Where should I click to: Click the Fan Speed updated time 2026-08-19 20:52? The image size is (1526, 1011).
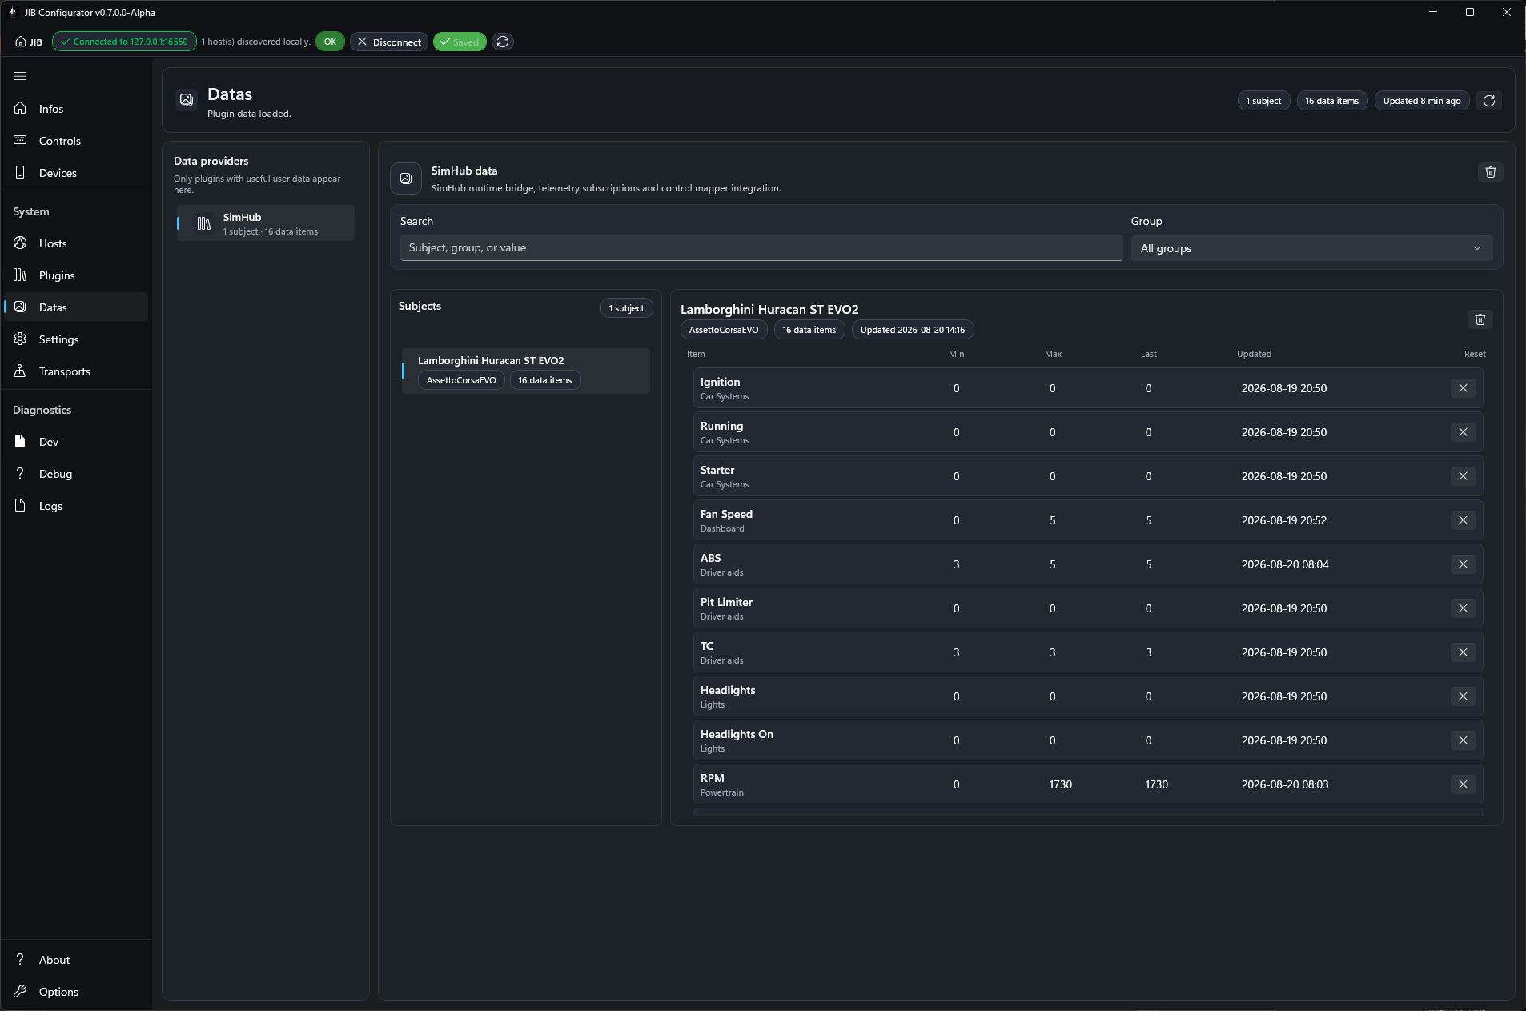[1283, 521]
